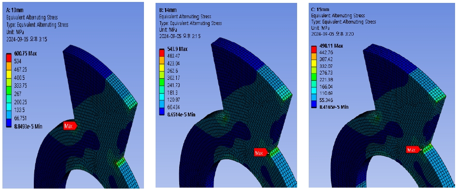Image resolution: width=457 pixels, height=190 pixels.
Task: Click the red Max tag in 13mm panel
Action: coord(70,126)
